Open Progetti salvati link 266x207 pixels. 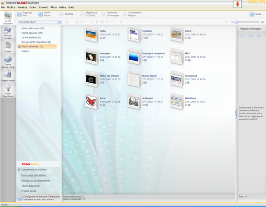pos(28,191)
